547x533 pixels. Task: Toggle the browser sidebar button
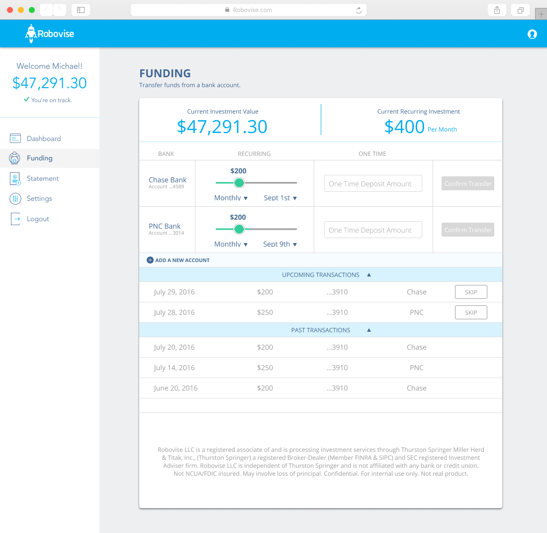coord(81,10)
